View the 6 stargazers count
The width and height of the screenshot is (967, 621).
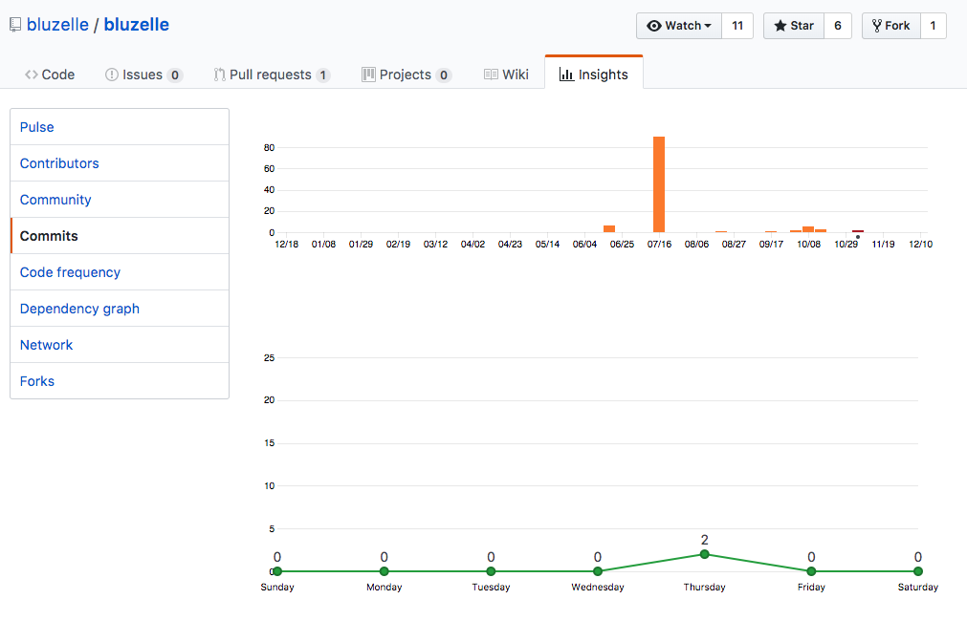(838, 26)
